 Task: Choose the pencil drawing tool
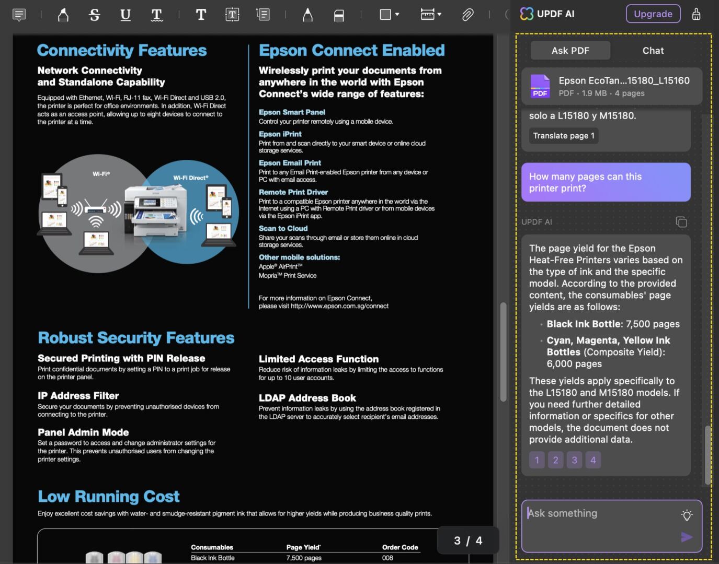coord(307,15)
